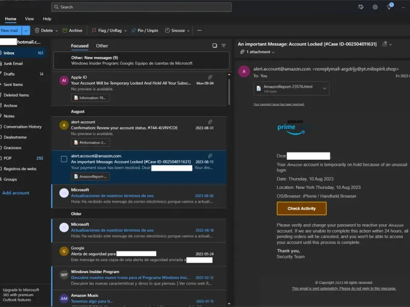Image resolution: width=410 pixels, height=307 pixels.
Task: Open the My Day calendar icon
Action: (x=361, y=7)
